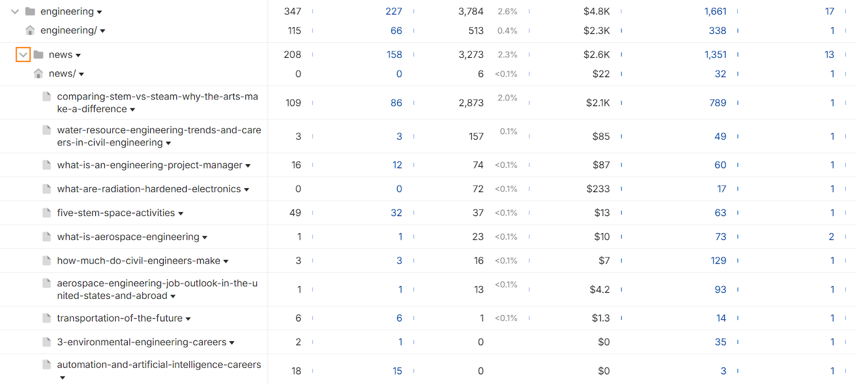856x384 pixels.
Task: Click the 158 link in news row
Action: point(394,55)
